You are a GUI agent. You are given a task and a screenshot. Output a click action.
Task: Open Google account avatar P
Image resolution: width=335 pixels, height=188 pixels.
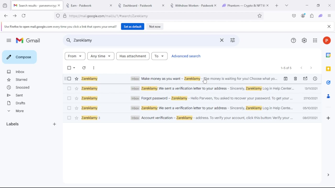click(x=327, y=40)
